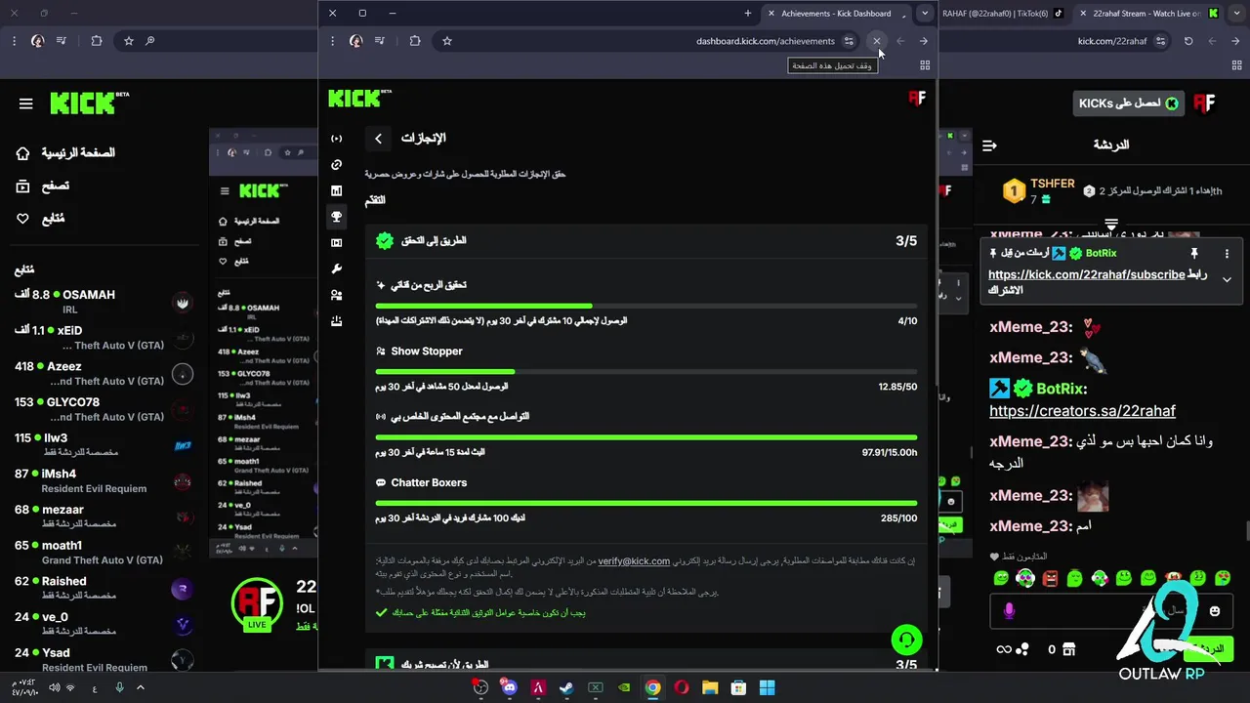
Task: Expand the pinned message chevron
Action: 1227,279
